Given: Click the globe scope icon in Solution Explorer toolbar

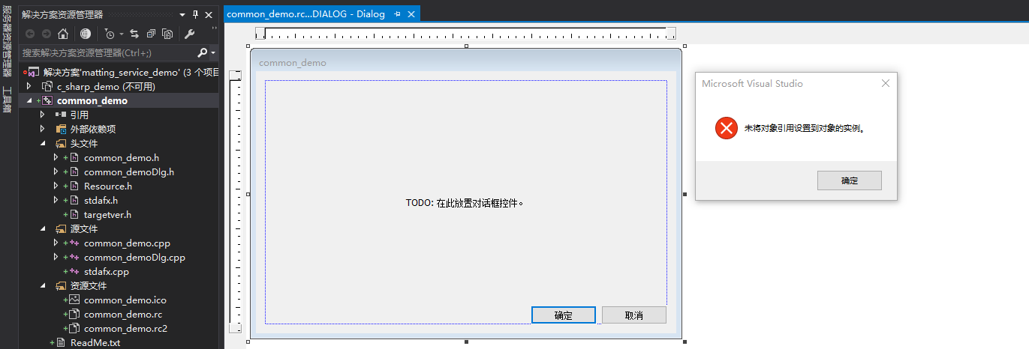Looking at the screenshot, I should point(86,34).
